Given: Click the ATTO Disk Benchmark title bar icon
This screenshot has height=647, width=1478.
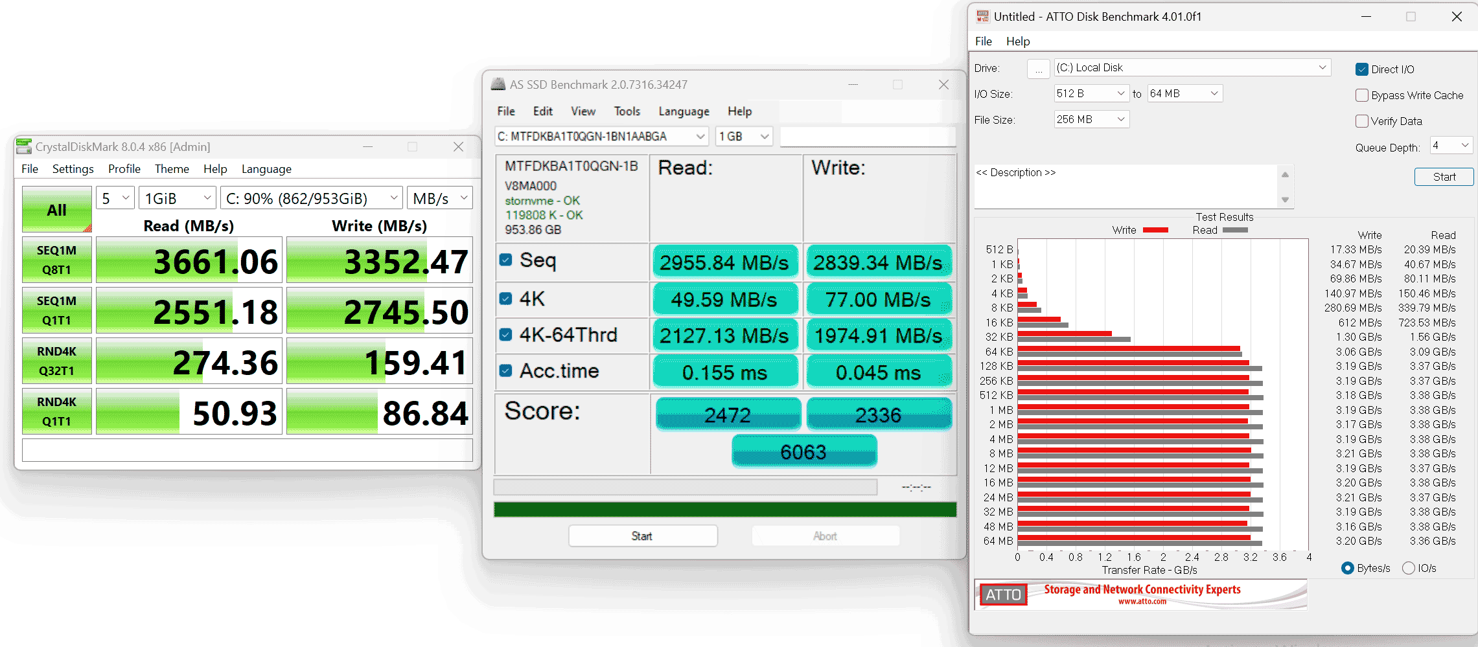Looking at the screenshot, I should click(983, 17).
